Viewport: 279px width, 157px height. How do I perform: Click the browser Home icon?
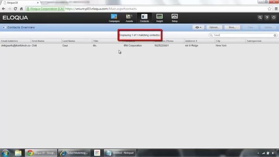tap(21, 9)
